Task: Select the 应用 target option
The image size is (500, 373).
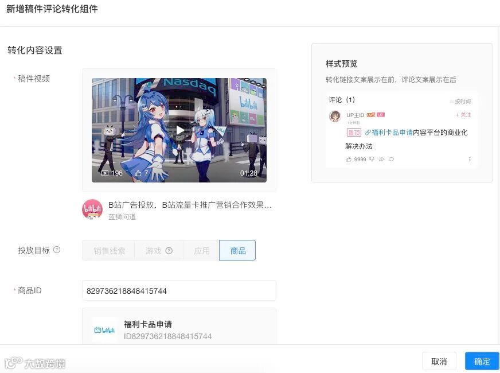Action: point(201,250)
